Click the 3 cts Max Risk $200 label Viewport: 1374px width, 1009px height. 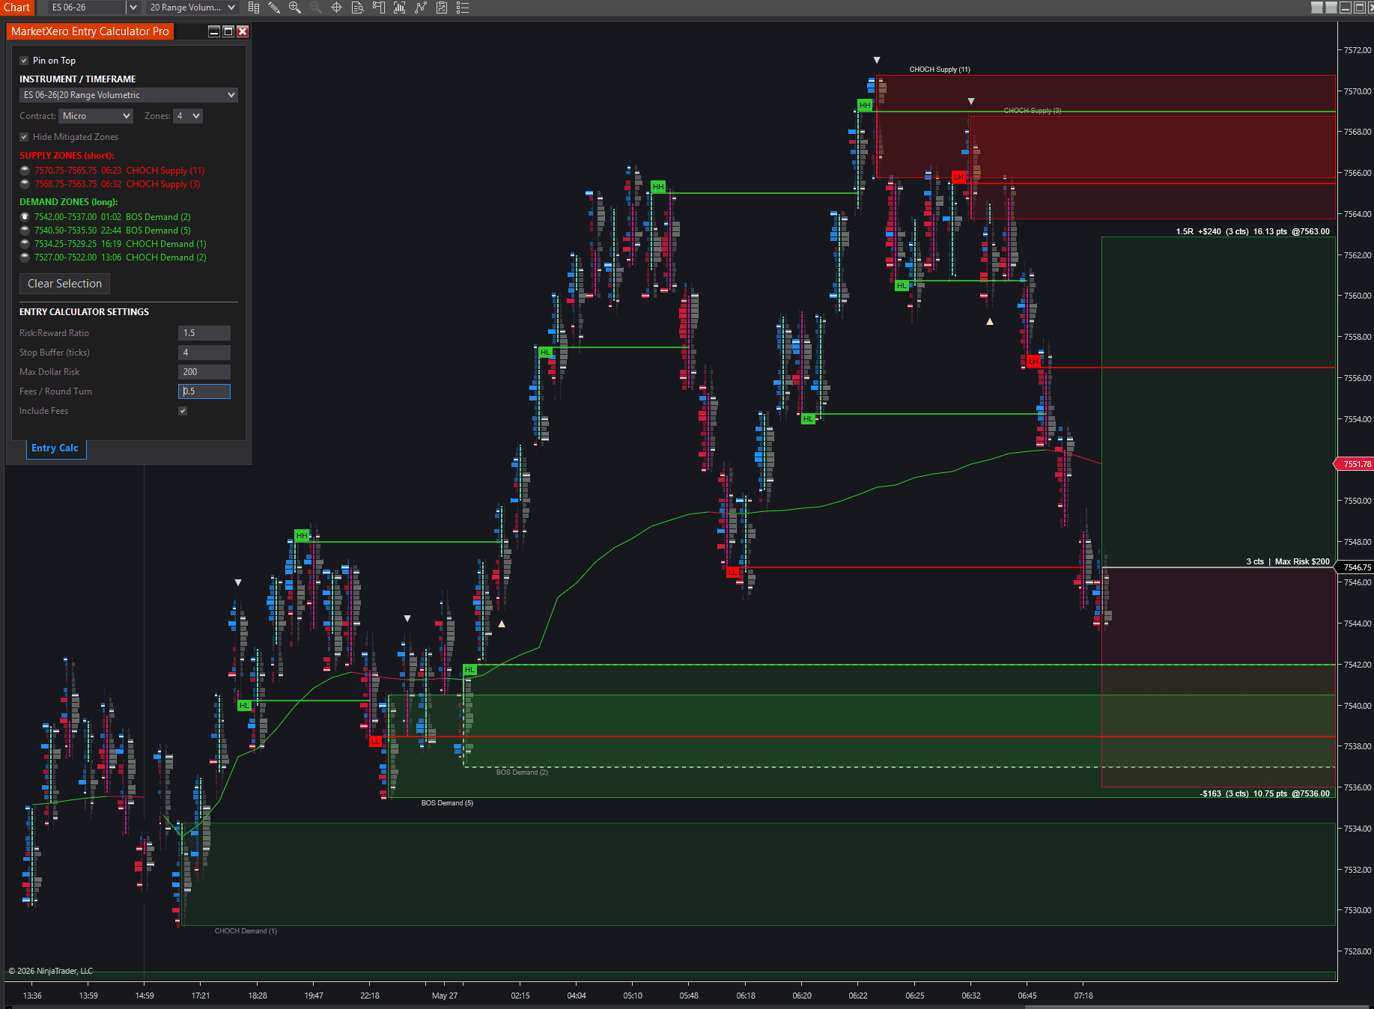pos(1288,561)
